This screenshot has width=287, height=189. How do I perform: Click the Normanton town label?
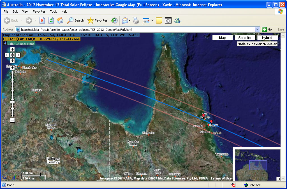149,133
